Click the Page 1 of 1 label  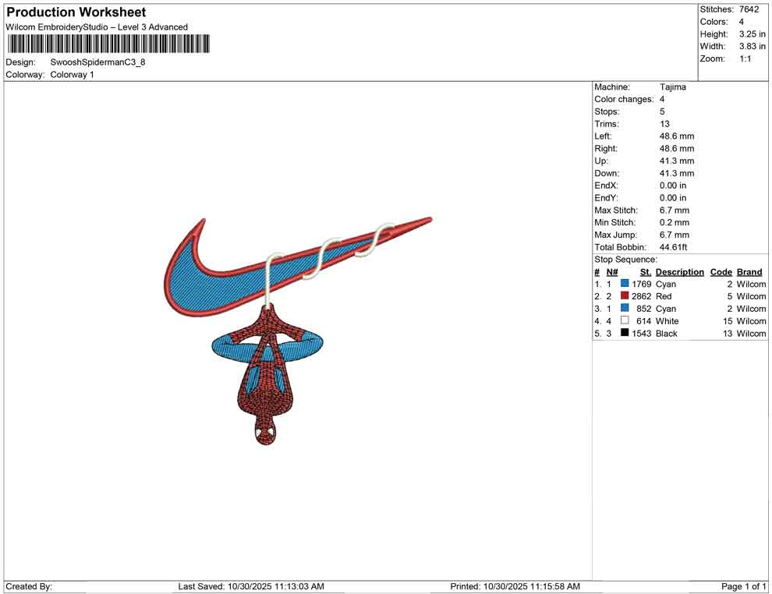pyautogui.click(x=742, y=586)
